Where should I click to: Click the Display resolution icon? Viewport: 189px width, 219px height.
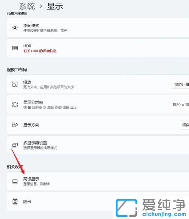[15, 105]
